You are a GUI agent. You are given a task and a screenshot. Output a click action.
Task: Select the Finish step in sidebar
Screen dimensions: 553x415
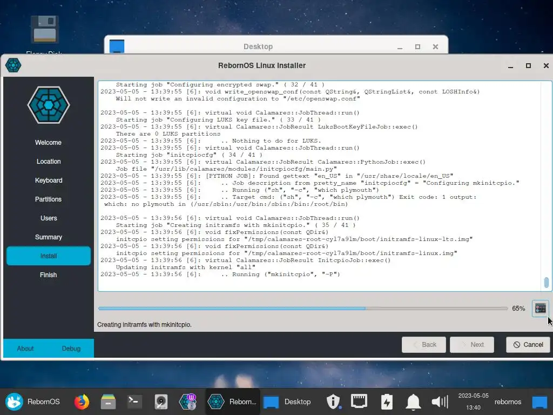(48, 275)
